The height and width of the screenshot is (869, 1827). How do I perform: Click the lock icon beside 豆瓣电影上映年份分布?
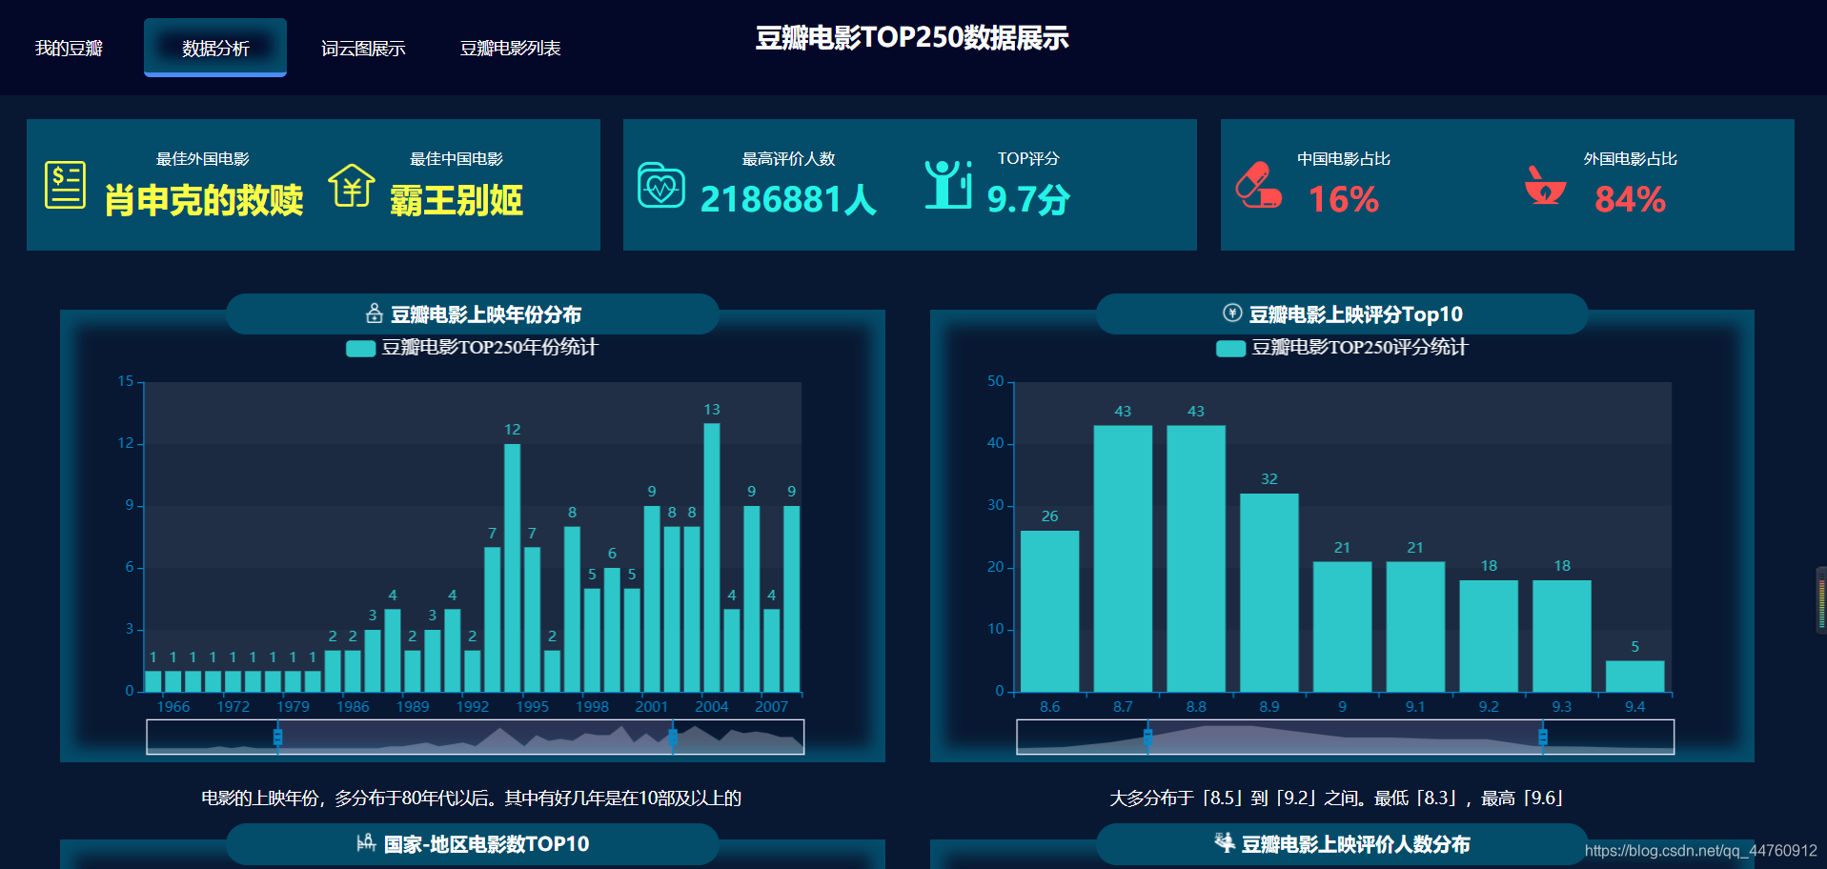click(x=375, y=313)
